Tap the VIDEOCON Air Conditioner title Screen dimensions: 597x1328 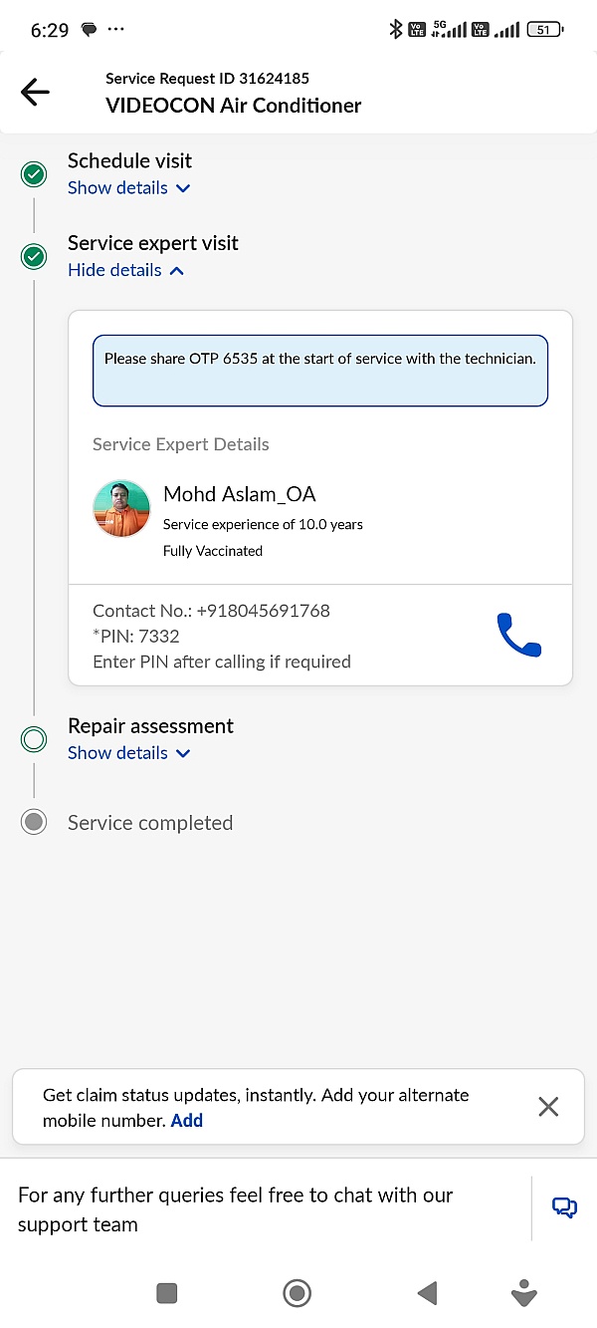click(234, 106)
